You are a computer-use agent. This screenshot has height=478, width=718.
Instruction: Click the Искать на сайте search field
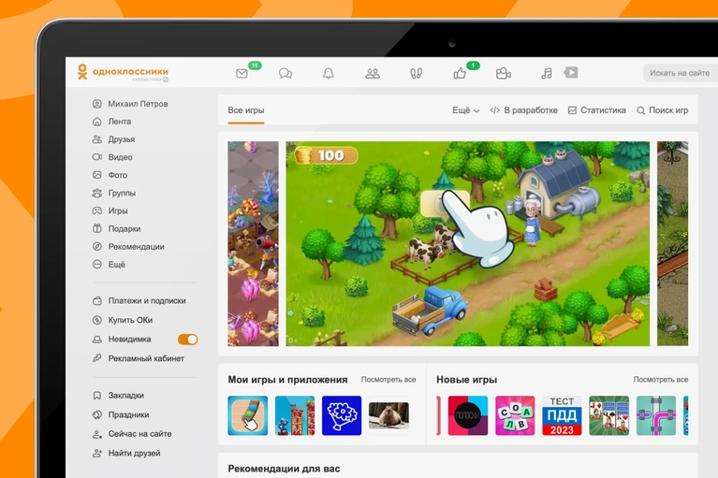681,73
